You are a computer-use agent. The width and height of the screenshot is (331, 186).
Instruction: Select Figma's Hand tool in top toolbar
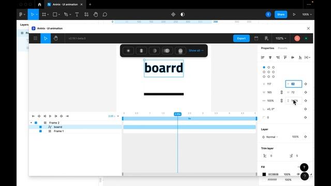[96, 14]
